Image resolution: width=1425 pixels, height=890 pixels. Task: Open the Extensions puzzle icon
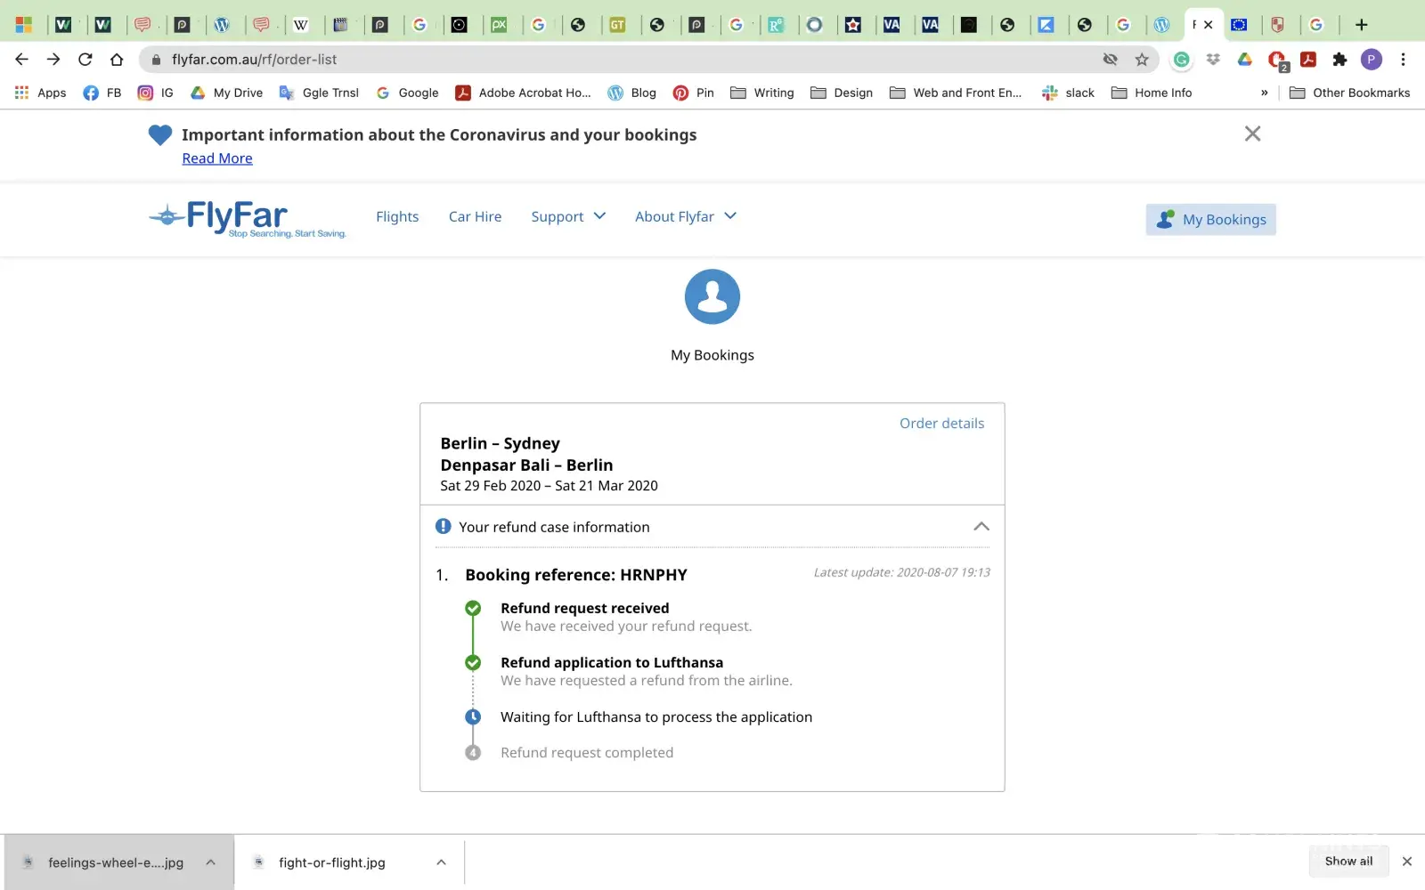coord(1339,60)
